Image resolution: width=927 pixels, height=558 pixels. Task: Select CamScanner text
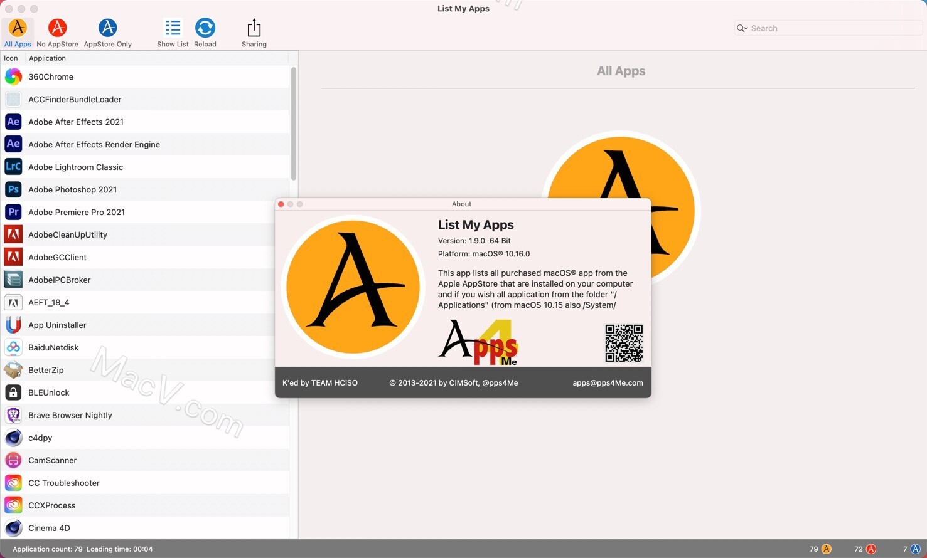coord(52,460)
